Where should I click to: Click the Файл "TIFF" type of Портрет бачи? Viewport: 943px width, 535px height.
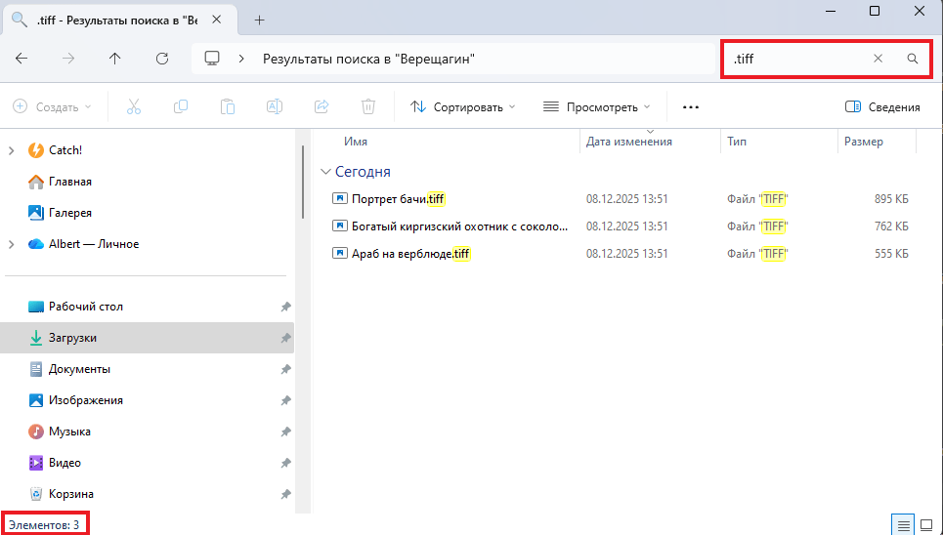click(x=757, y=199)
